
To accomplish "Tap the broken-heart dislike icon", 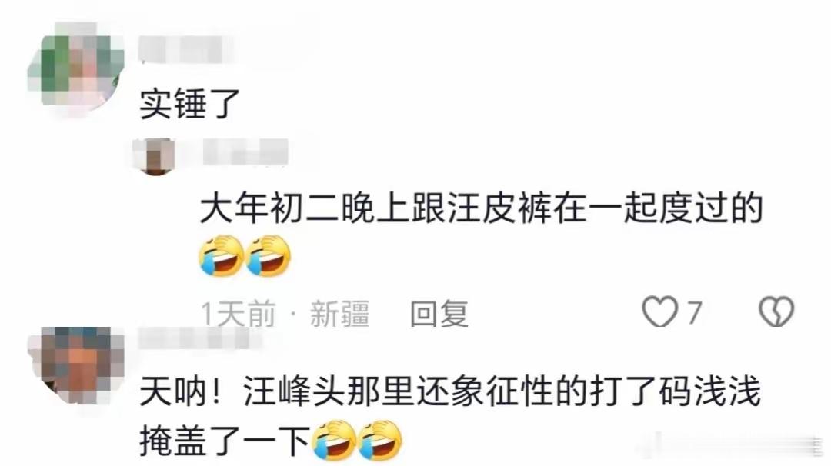I will click(776, 311).
